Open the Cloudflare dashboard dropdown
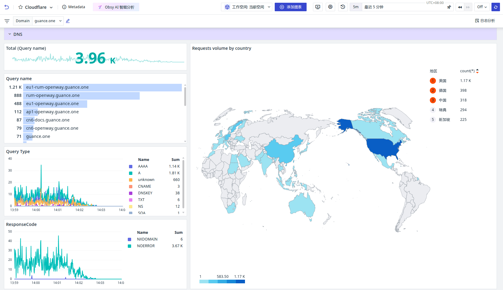Viewport: 503px width, 290px height. pos(51,7)
